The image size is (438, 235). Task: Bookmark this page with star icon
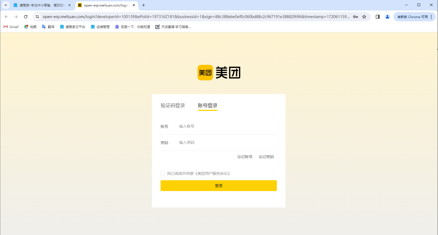[364, 17]
